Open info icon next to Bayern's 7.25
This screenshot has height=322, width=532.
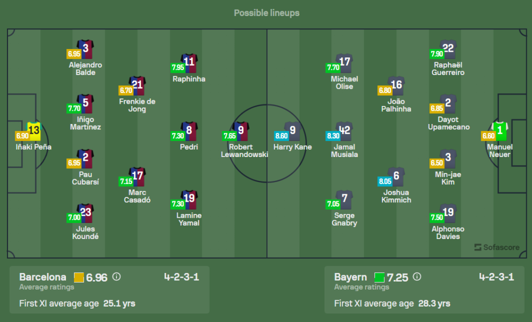(417, 277)
